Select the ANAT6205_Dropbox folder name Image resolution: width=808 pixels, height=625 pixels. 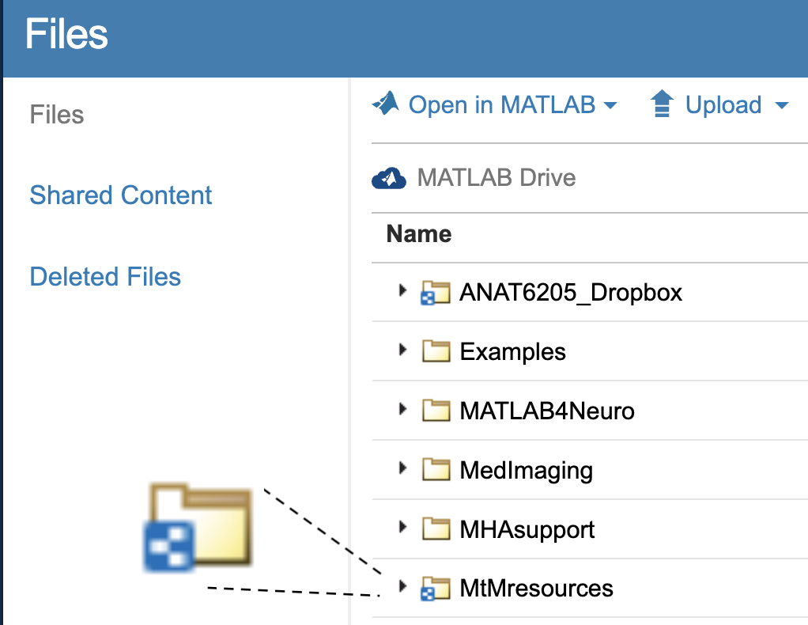coord(571,293)
